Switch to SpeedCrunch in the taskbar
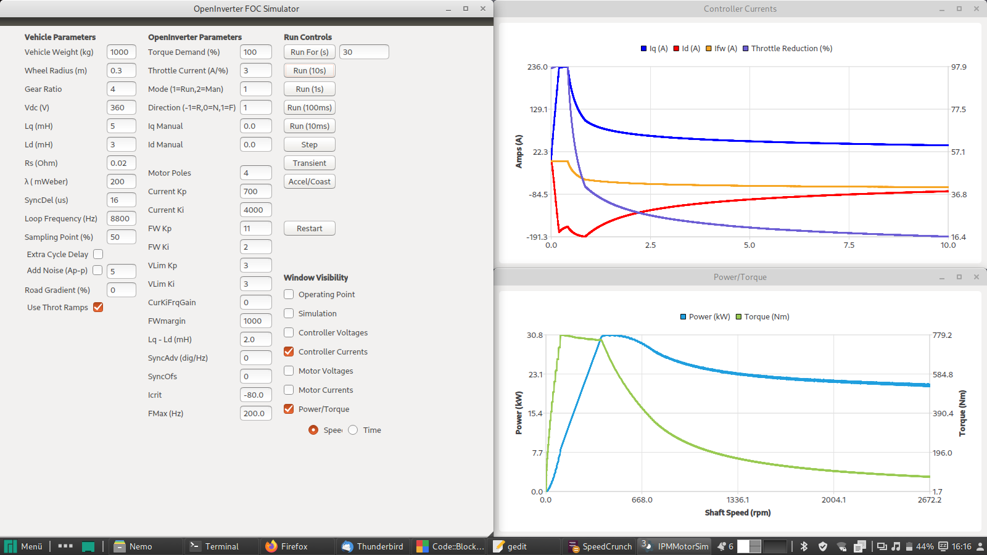 pyautogui.click(x=600, y=546)
